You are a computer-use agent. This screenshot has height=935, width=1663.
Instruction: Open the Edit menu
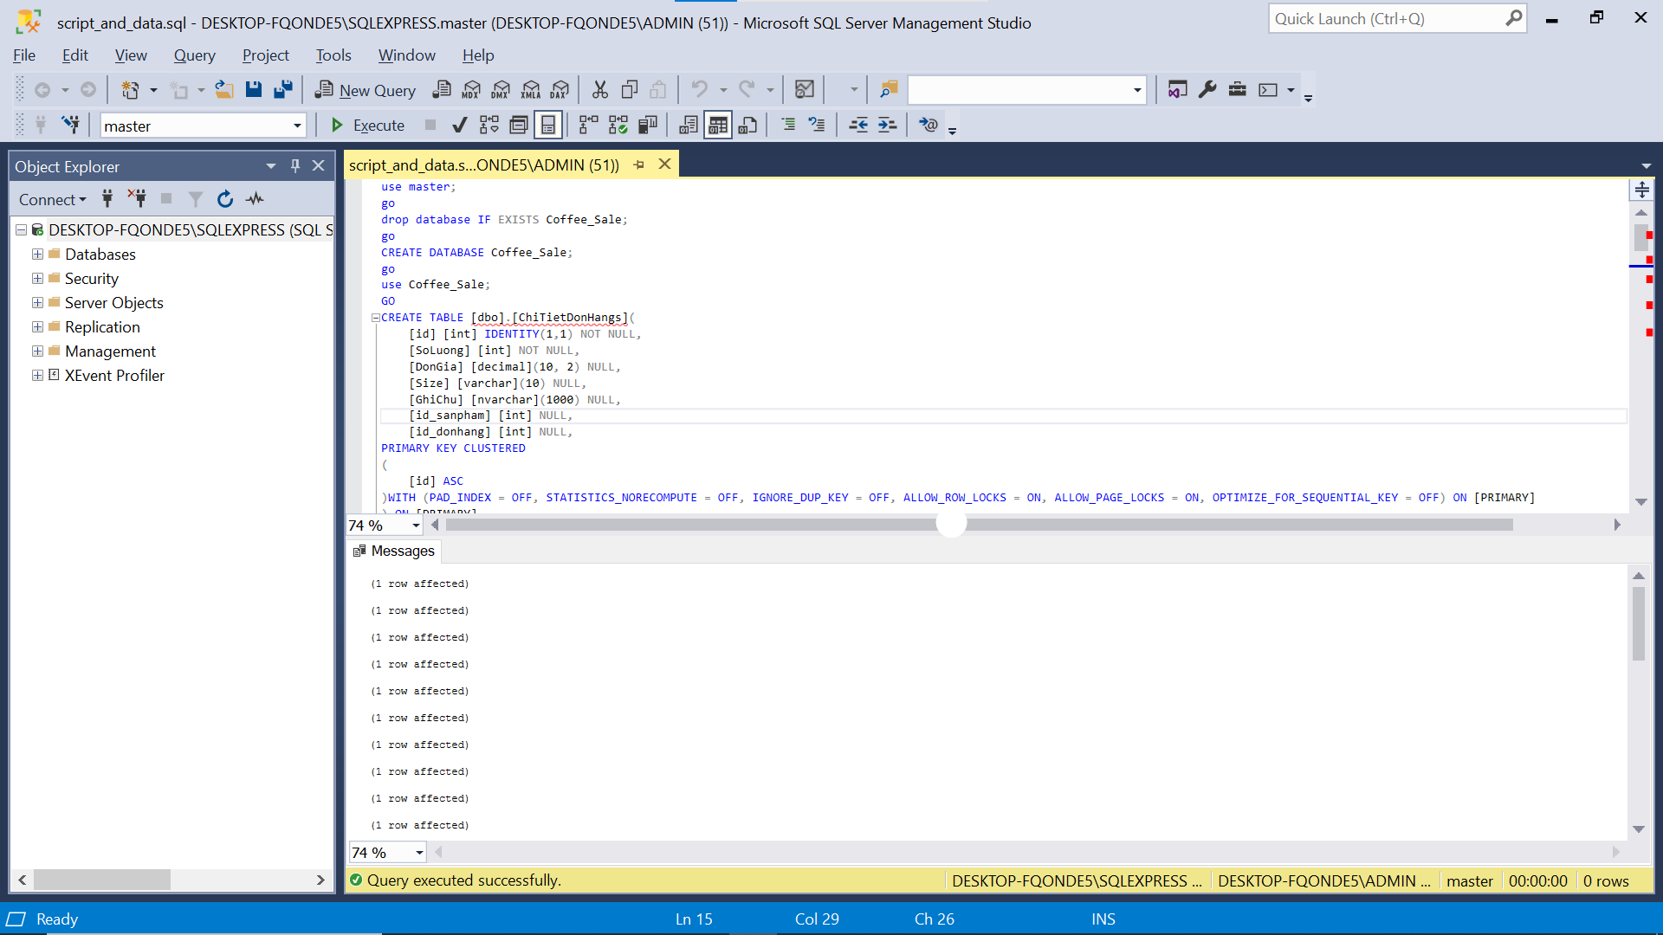75,55
